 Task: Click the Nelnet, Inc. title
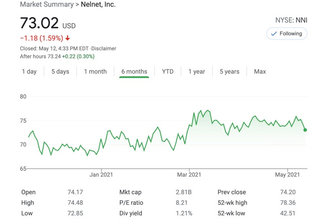point(98,4)
